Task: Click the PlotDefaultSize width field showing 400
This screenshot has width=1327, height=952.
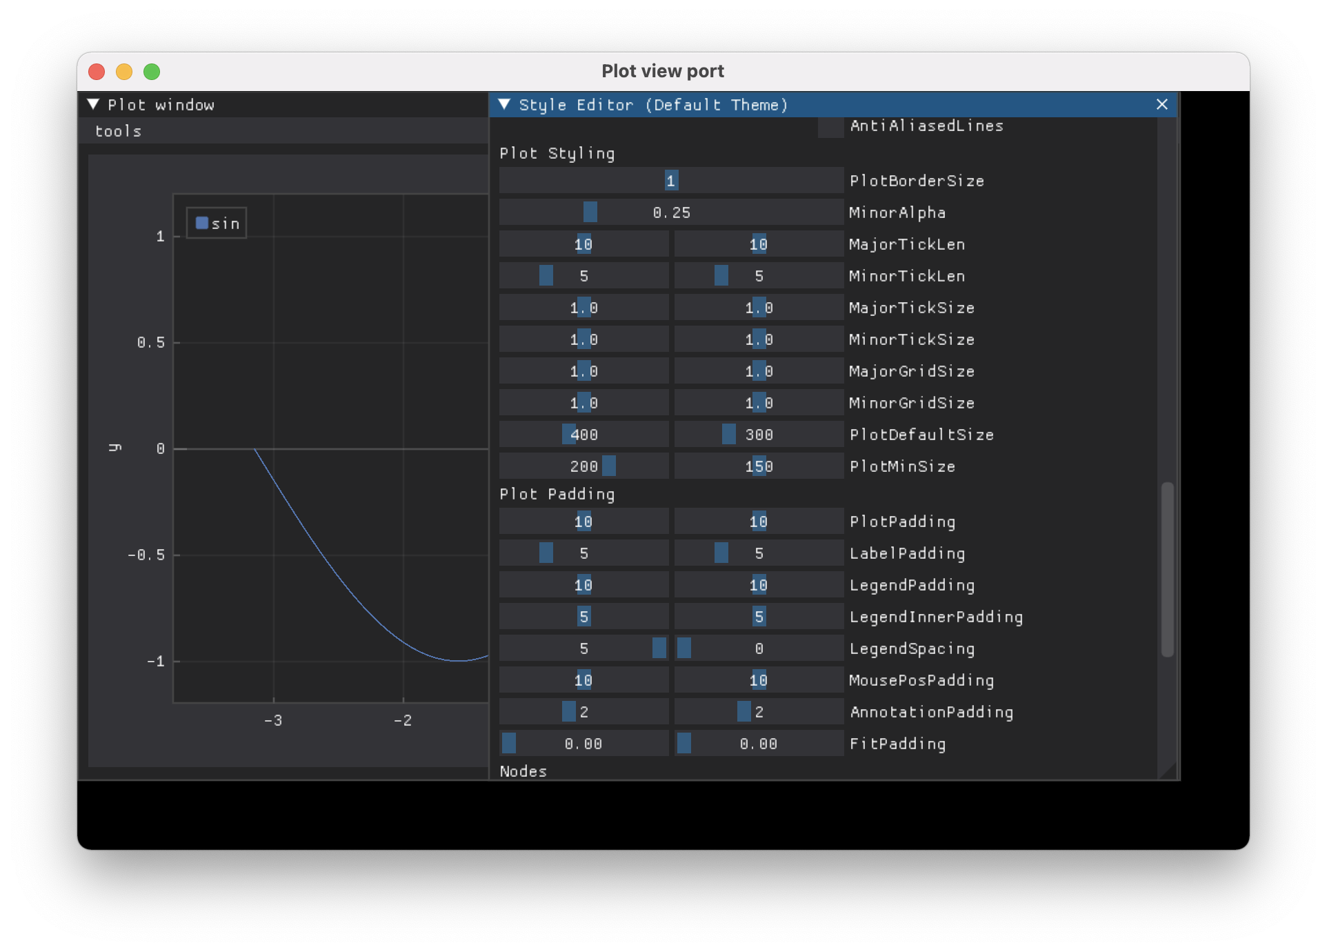Action: (583, 435)
